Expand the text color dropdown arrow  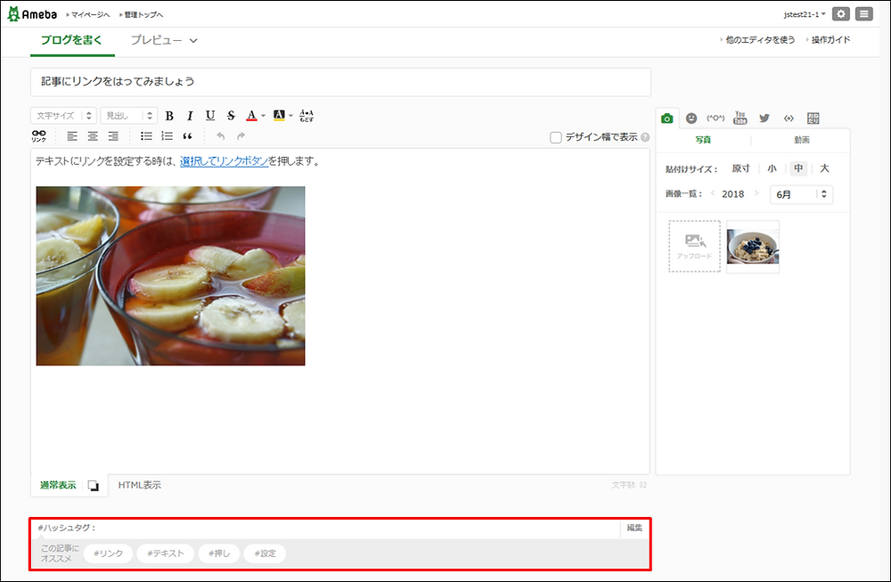pos(263,116)
